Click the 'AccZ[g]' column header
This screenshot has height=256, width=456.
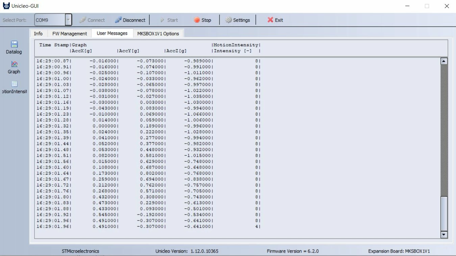click(176, 51)
